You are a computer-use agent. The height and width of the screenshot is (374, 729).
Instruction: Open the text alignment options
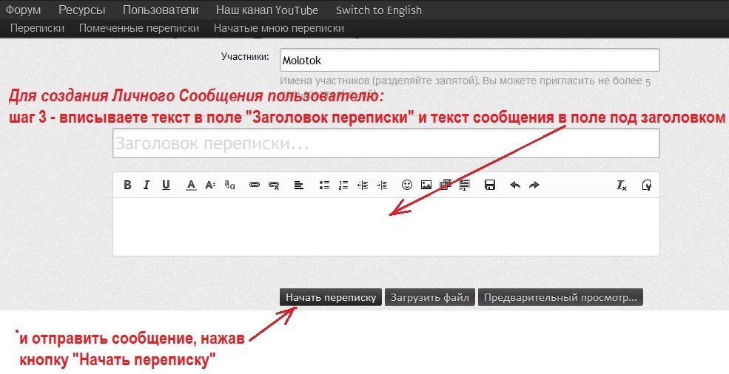tap(299, 186)
